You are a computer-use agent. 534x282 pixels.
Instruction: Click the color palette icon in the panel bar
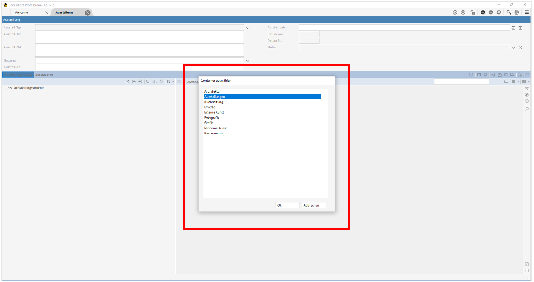[493, 75]
